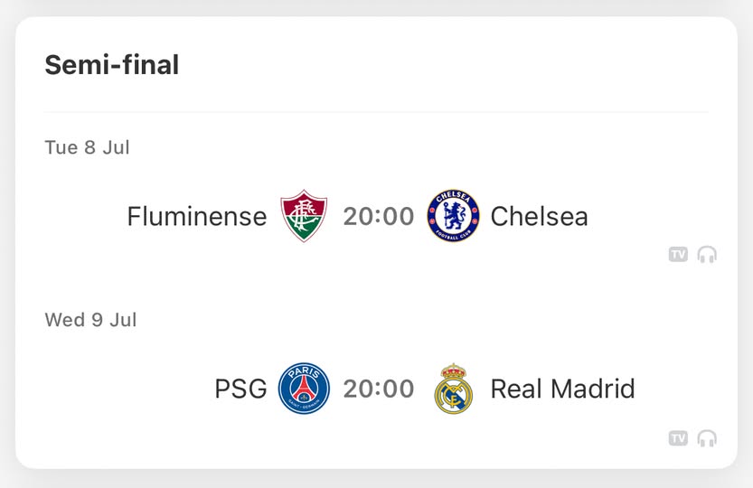Select the 20:00 kickoff time on Wednesday

379,389
